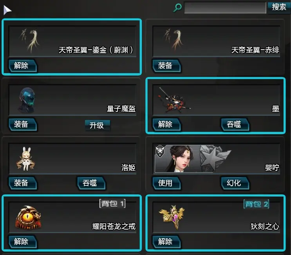Upgrade 量子魔盔 with 升级 button

pyautogui.click(x=98, y=125)
